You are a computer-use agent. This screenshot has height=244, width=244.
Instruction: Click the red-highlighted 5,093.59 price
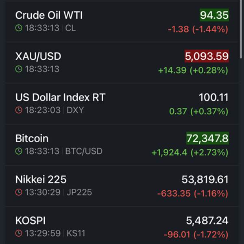[x=207, y=57]
